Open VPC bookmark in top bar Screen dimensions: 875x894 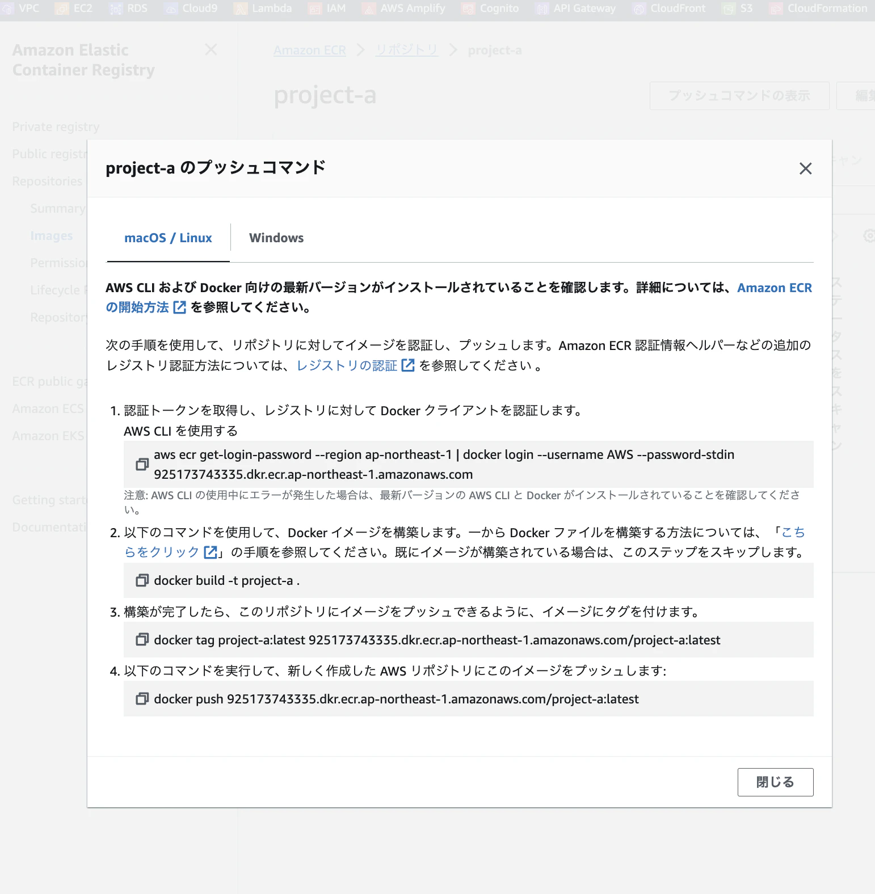22,9
